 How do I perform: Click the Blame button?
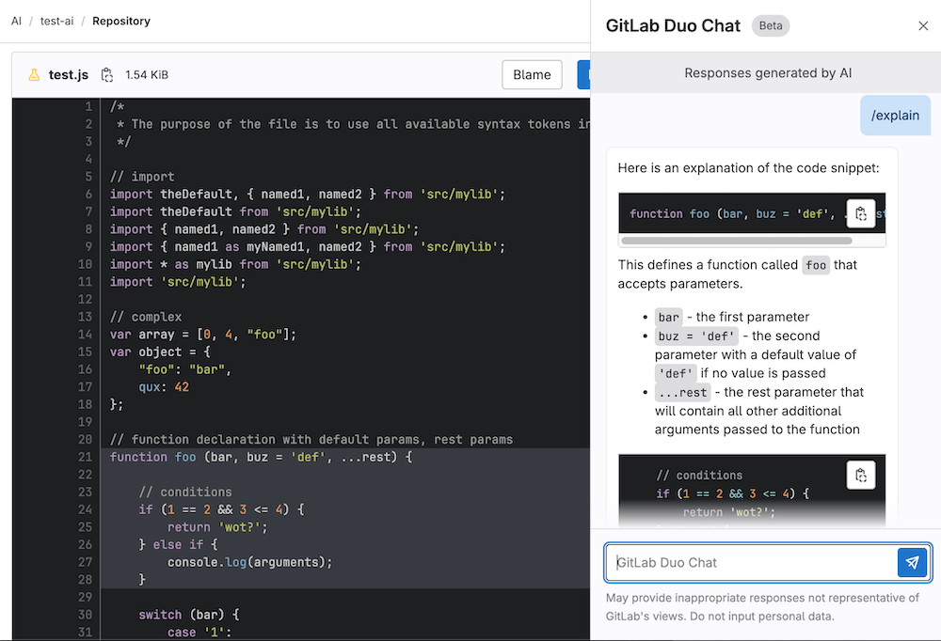tap(532, 73)
